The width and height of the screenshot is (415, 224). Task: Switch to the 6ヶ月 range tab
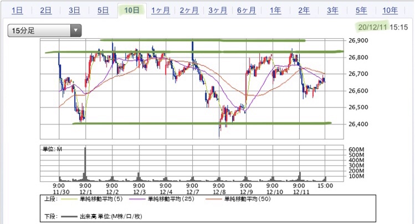tap(247, 11)
